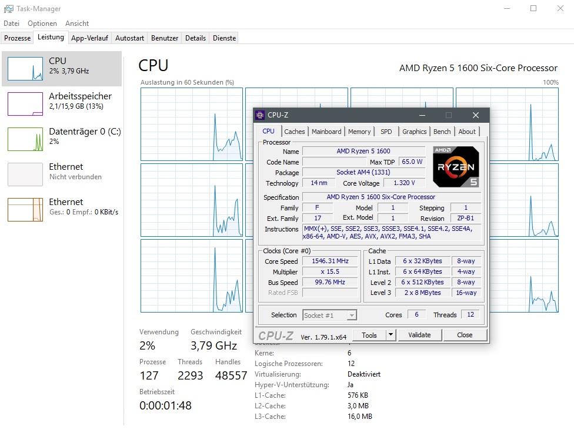
Task: Click the AMD Ryzen 5 1600 Six-Core Processor heading
Action: pyautogui.click(x=478, y=68)
